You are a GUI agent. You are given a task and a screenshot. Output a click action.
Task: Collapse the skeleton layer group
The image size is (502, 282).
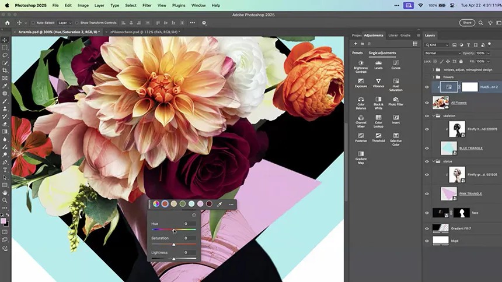click(433, 116)
